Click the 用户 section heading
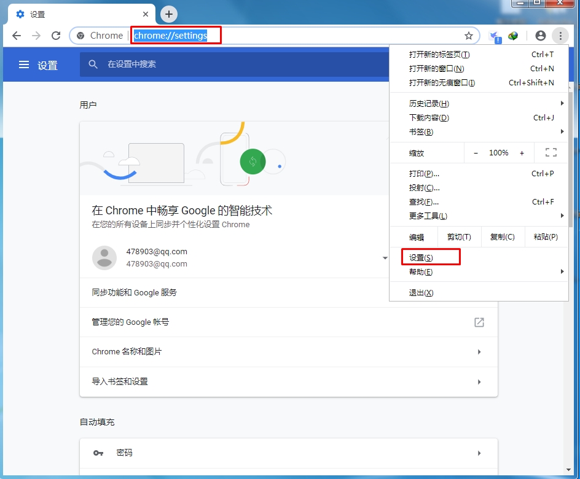 (x=88, y=105)
